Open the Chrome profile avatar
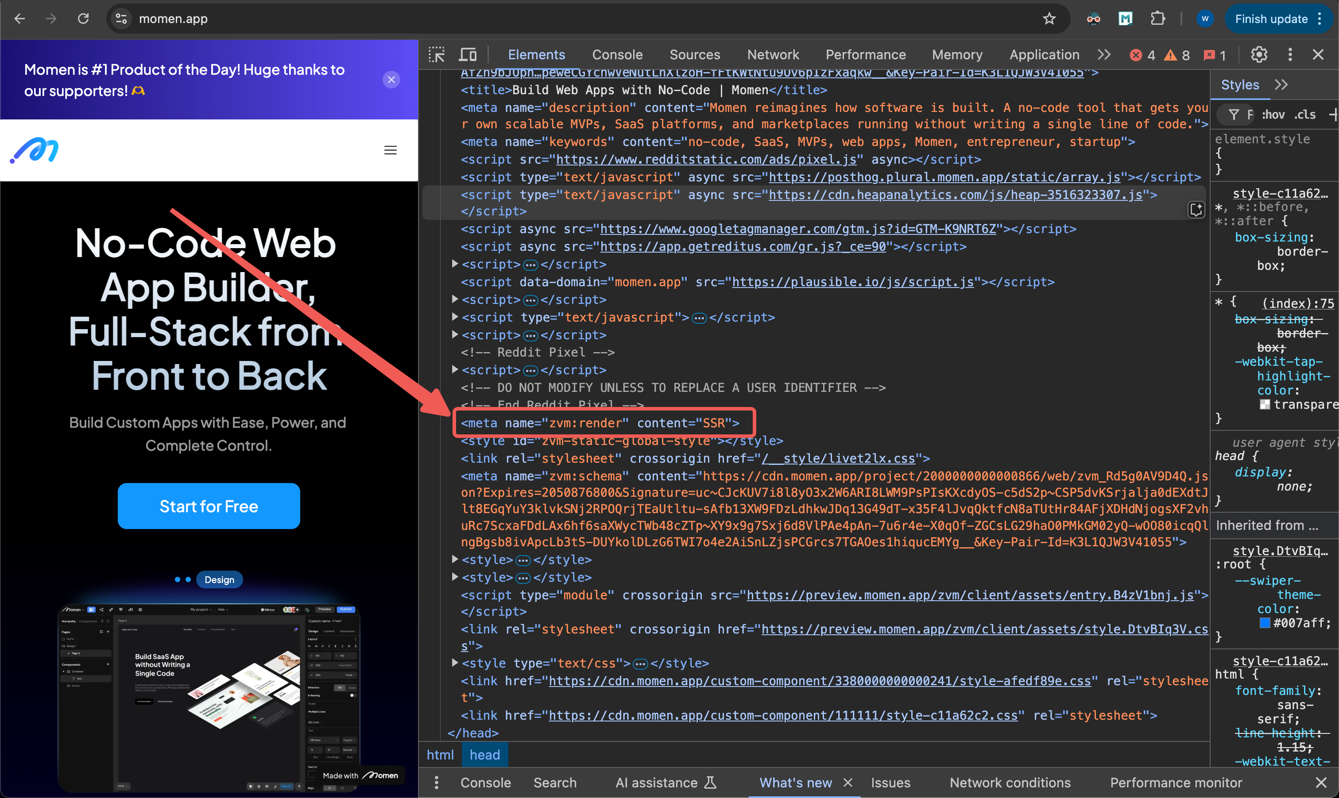 coord(1205,19)
